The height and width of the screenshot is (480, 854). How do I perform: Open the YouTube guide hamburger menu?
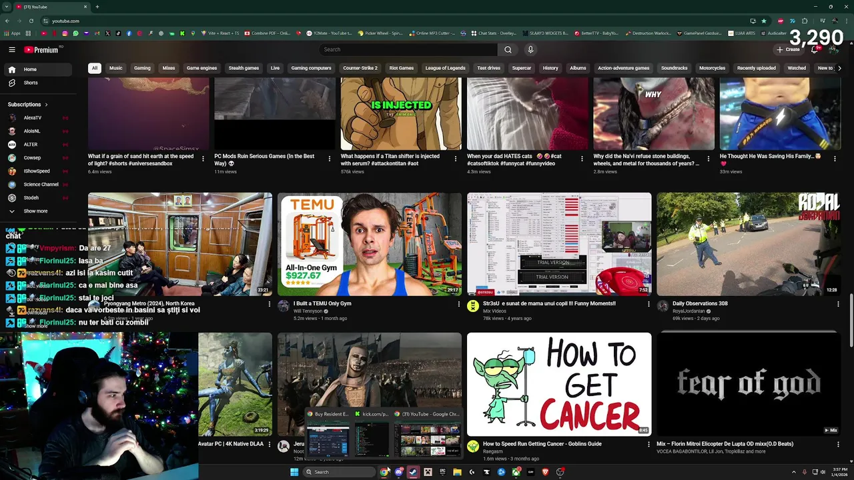[x=12, y=49]
